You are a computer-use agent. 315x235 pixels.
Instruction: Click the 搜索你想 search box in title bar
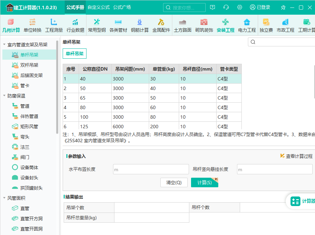(185, 8)
